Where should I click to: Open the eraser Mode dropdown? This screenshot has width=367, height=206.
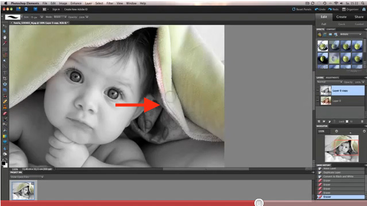tap(60, 17)
